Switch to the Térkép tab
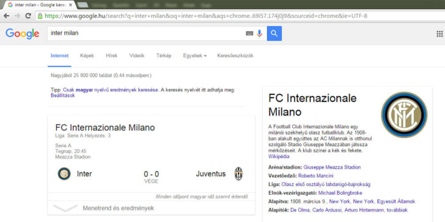This screenshot has height=222, width=445. (164, 56)
